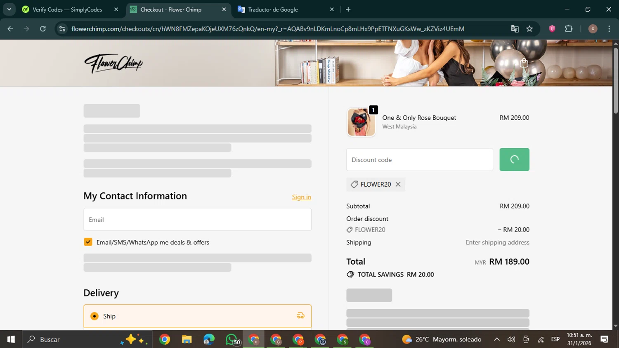This screenshot has height=348, width=619.
Task: Expand the tab search dropdown
Action: pyautogui.click(x=9, y=9)
